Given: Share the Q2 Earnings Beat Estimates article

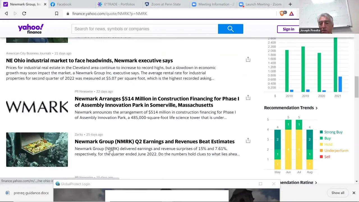Looking at the screenshot, I should coord(248,140).
